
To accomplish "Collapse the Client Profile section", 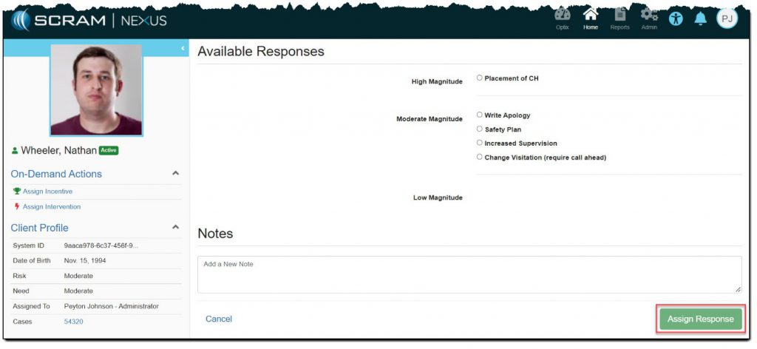I will 175,227.
